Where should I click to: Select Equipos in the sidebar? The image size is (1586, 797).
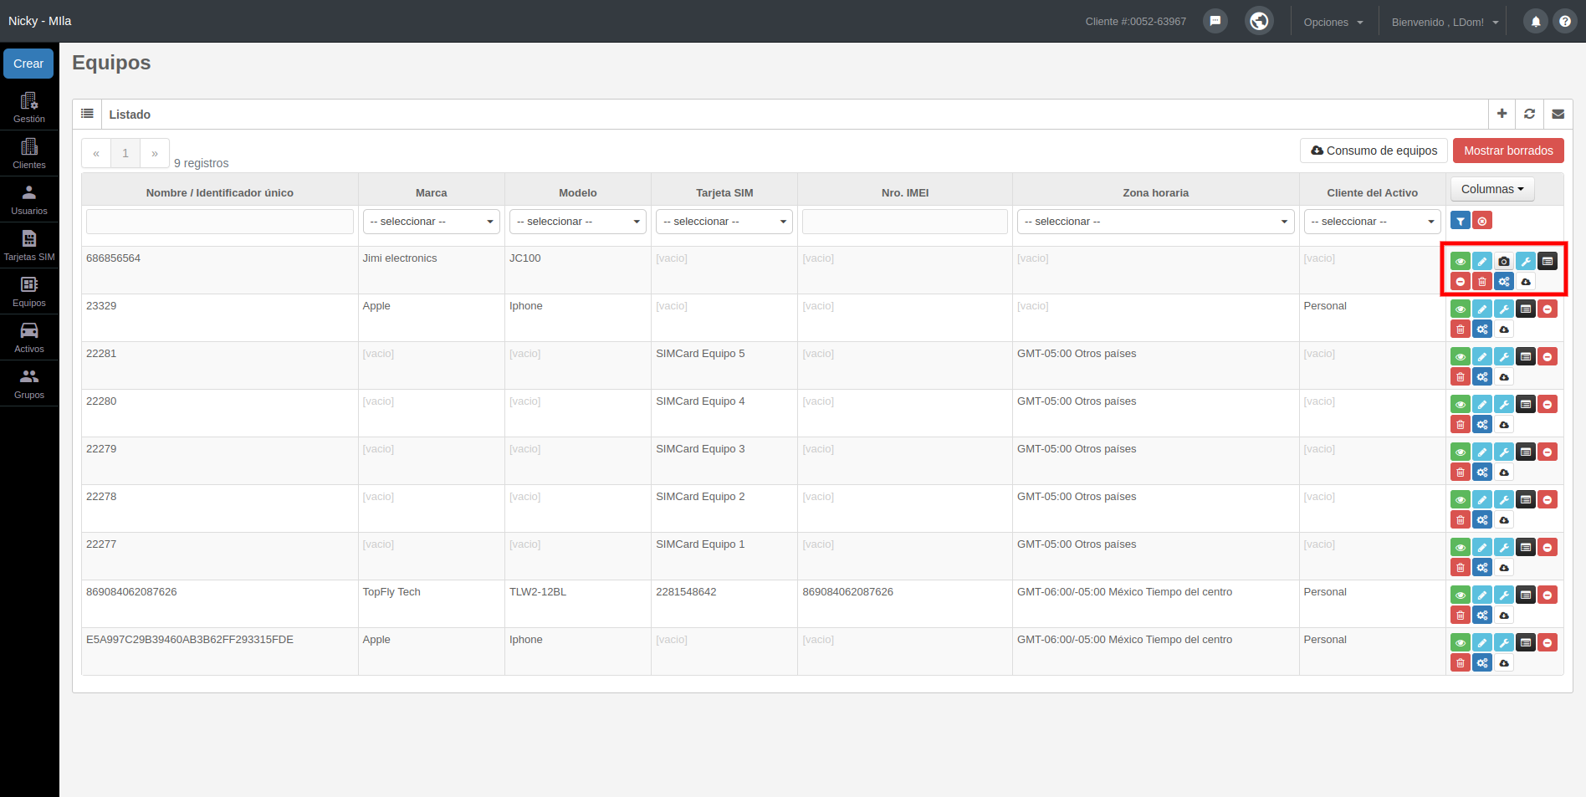(29, 291)
